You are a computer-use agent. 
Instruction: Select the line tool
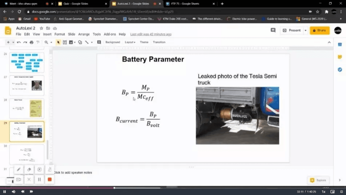point(87,42)
